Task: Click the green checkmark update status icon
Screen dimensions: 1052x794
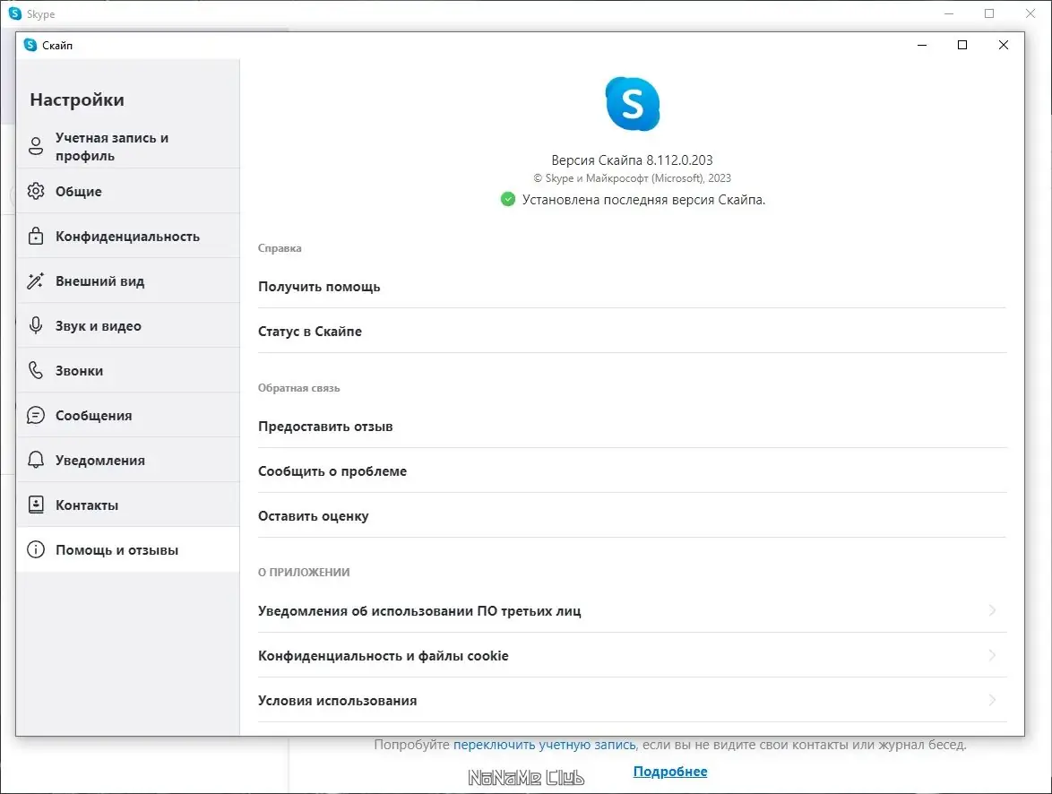Action: (x=508, y=199)
